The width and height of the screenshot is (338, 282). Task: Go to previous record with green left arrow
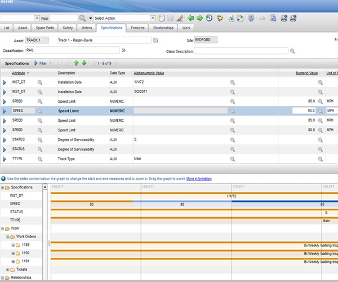190,18
